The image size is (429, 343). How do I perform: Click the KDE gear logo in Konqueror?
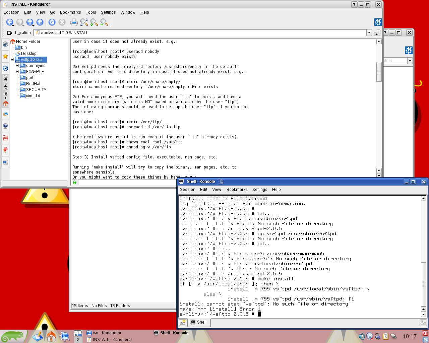pos(378,22)
